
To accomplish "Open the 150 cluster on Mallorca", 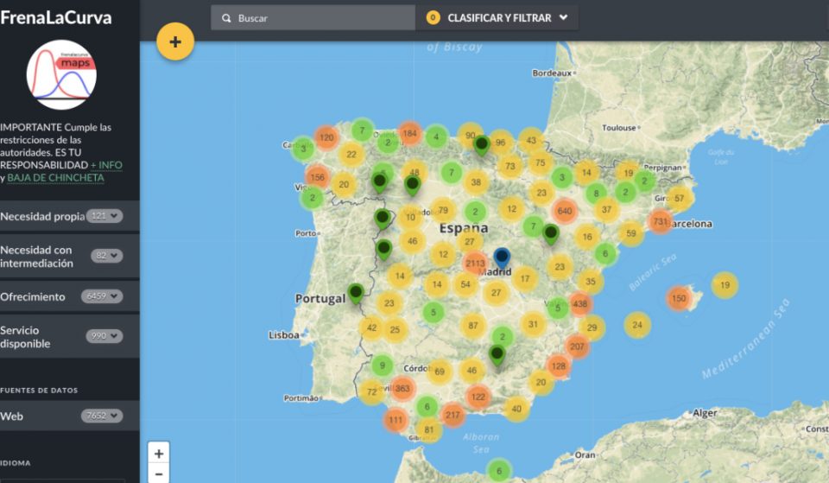I will coord(679,298).
